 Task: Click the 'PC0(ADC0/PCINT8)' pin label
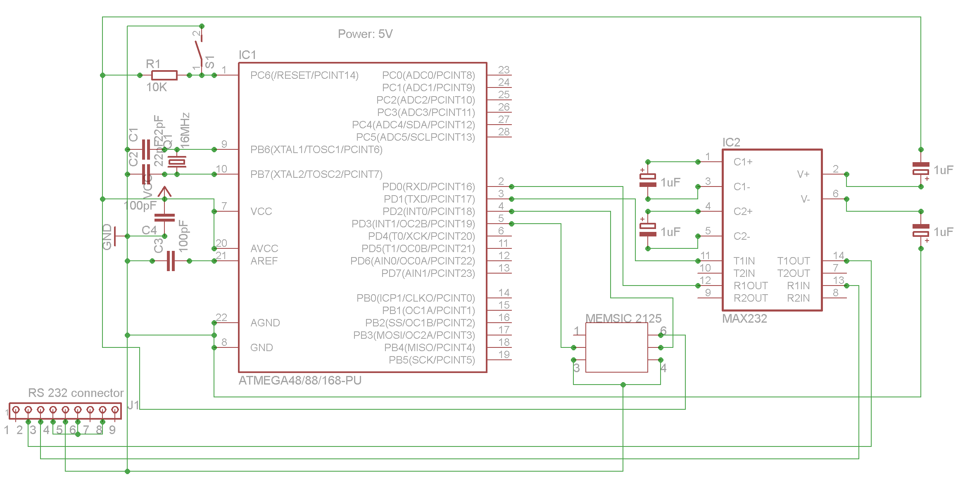pos(428,75)
